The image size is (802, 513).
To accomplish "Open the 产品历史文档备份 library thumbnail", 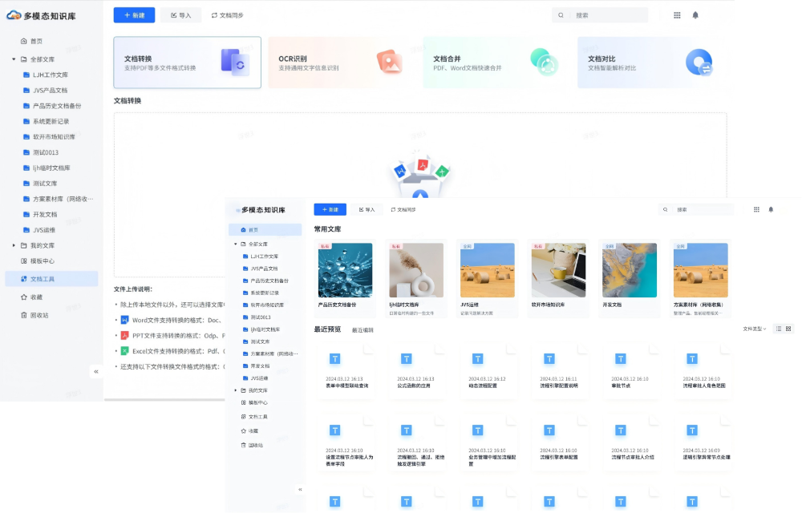I will tap(345, 270).
